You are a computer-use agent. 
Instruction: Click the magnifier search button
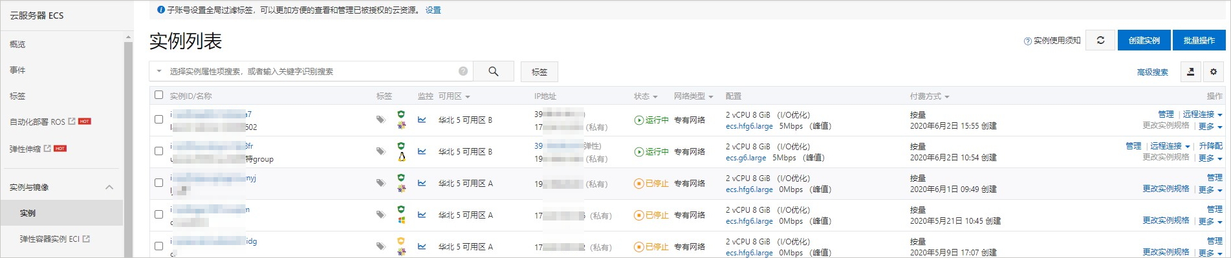pyautogui.click(x=494, y=71)
